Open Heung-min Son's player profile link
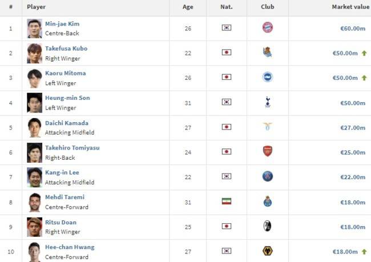371x262 pixels. (x=67, y=98)
